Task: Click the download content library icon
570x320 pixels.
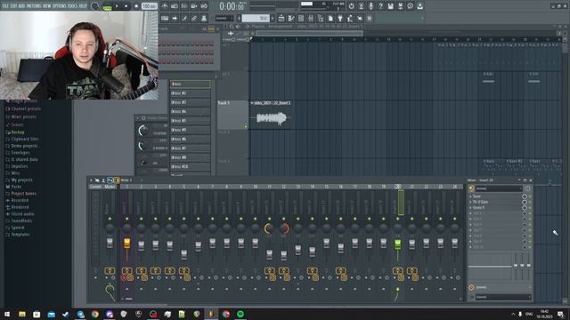Action: [x=419, y=6]
